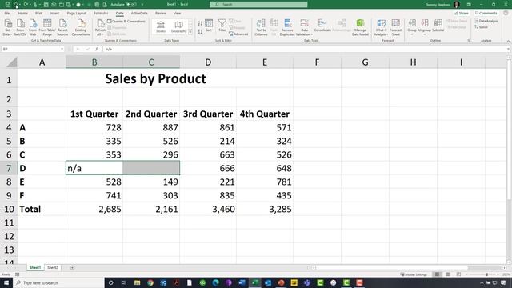
Task: Click the Subtotal icon
Action: pyautogui.click(x=438, y=26)
